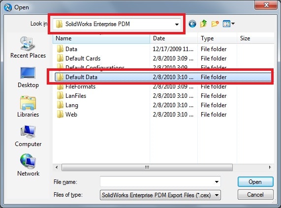281x208 pixels.
Task: Sort by the Date column header
Action: (x=174, y=38)
